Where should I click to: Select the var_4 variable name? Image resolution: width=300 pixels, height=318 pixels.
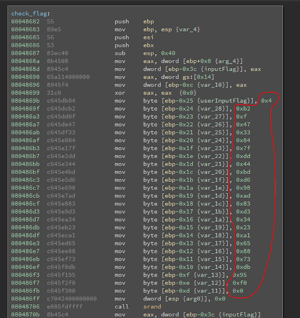coord(188,29)
